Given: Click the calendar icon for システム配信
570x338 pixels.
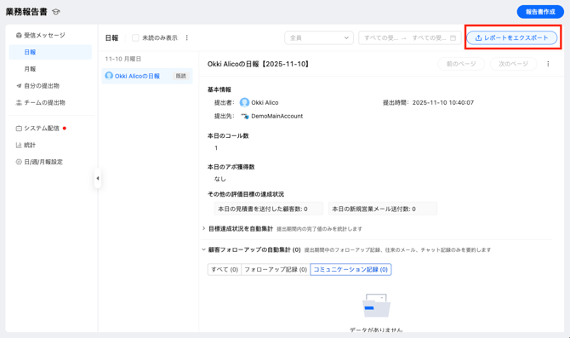Looking at the screenshot, I should [x=19, y=128].
